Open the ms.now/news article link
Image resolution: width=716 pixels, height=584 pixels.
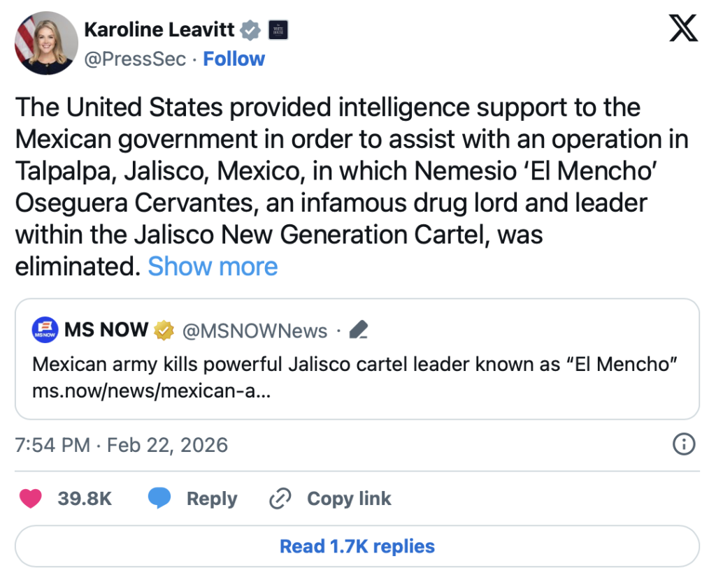coord(151,391)
